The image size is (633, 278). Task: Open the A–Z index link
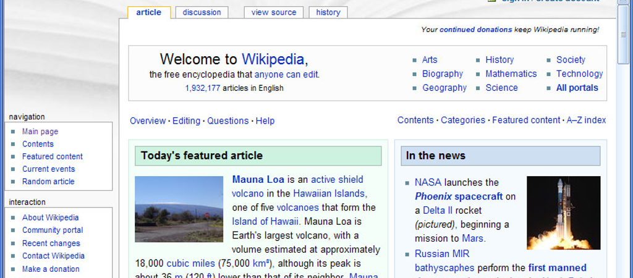586,120
